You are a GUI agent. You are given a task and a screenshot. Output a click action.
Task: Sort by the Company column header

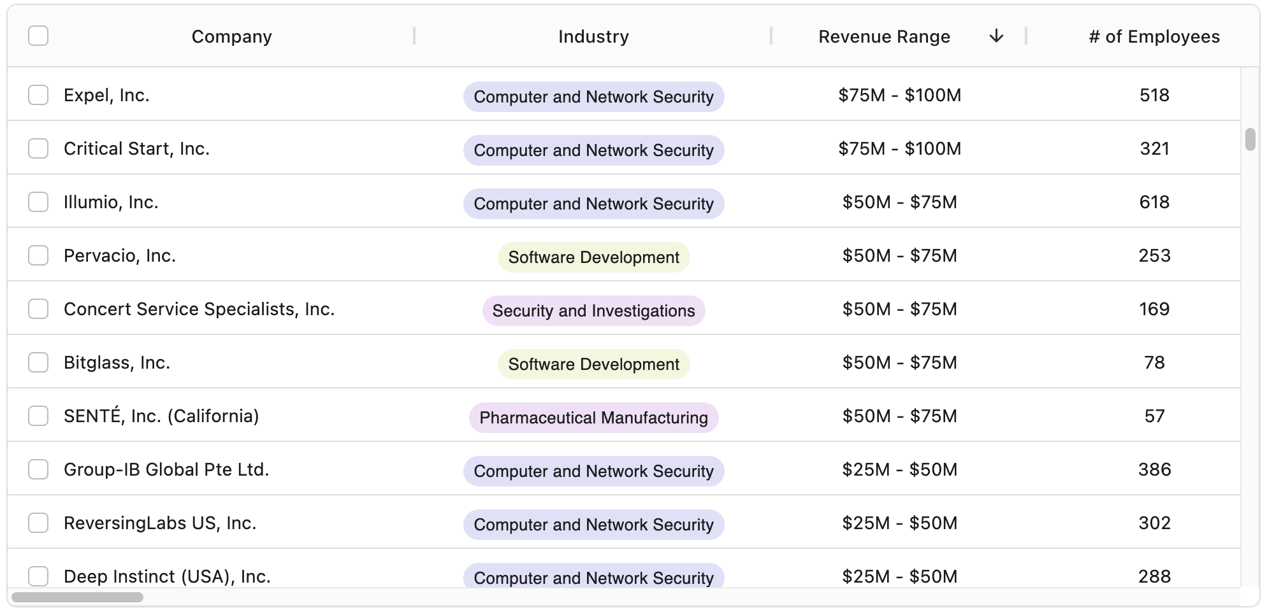(231, 36)
